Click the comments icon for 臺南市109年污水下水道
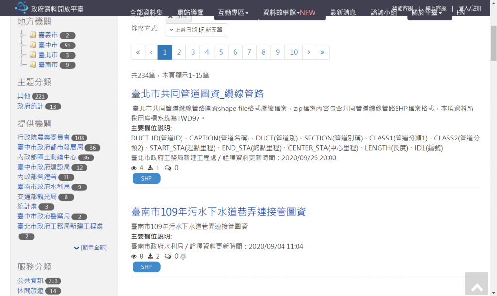This screenshot has width=497, height=296. click(x=167, y=256)
